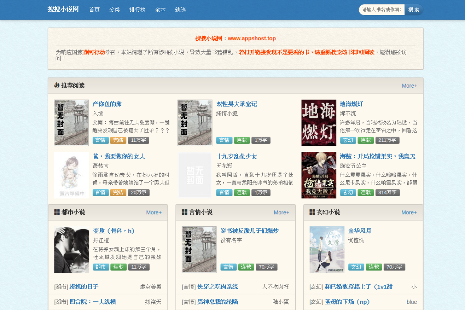Expand More+ in 推荐阅读 section

[x=409, y=86]
